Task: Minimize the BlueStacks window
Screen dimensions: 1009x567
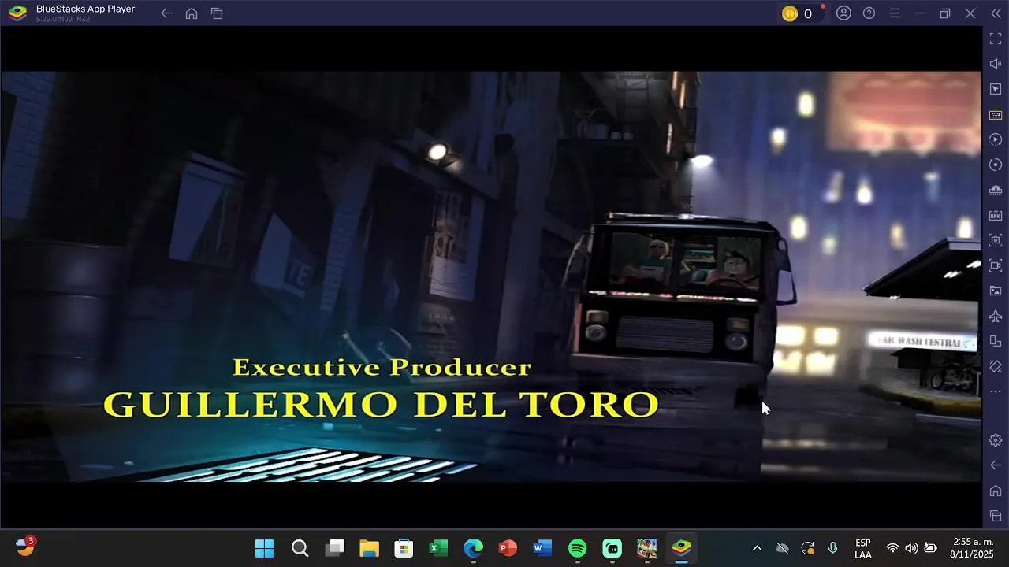Action: point(919,13)
